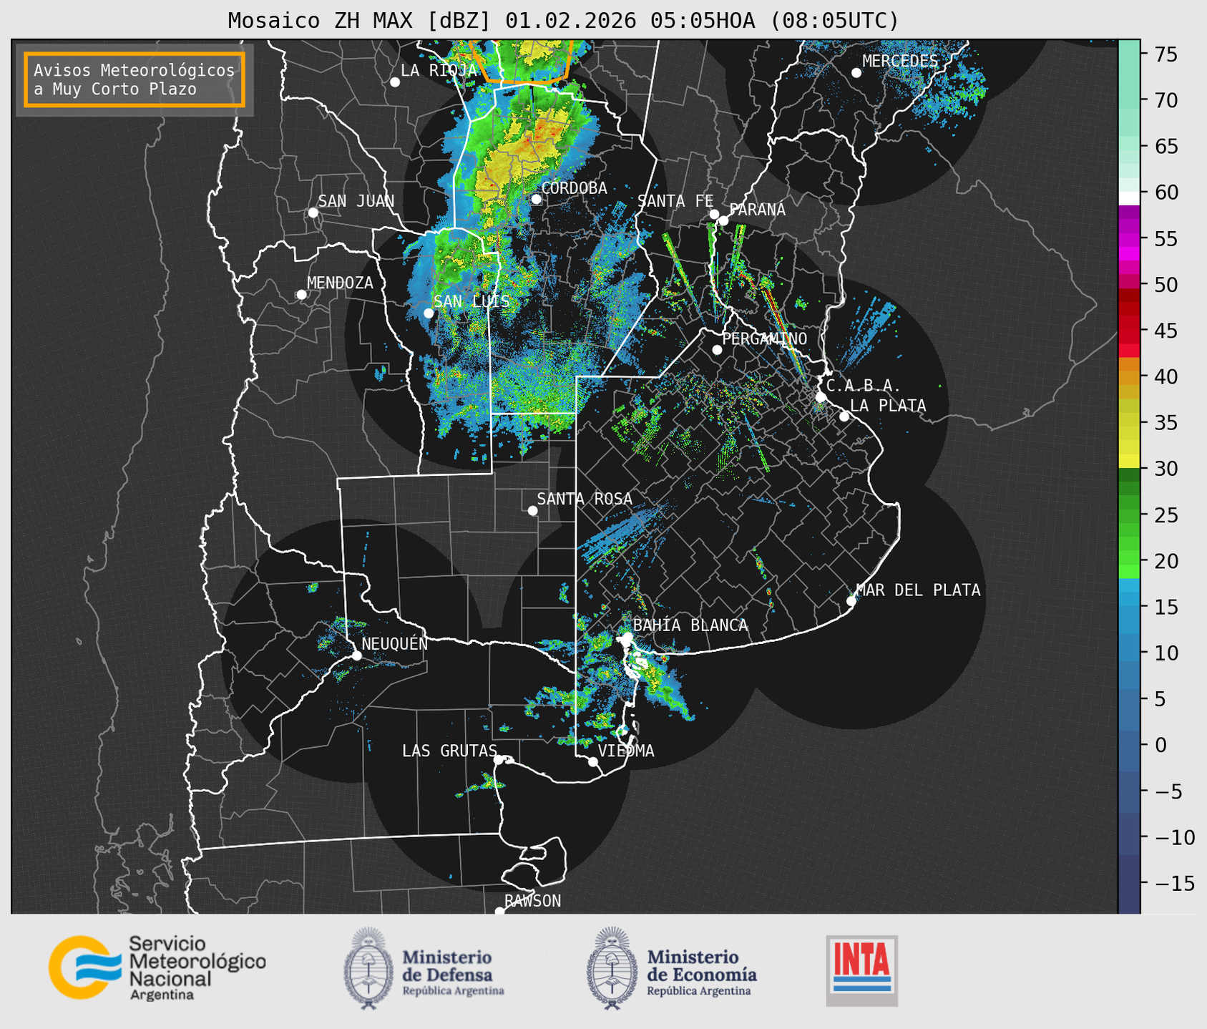Screen dimensions: 1207x1029
Task: Click the PERGAMINO label
Action: tap(764, 338)
